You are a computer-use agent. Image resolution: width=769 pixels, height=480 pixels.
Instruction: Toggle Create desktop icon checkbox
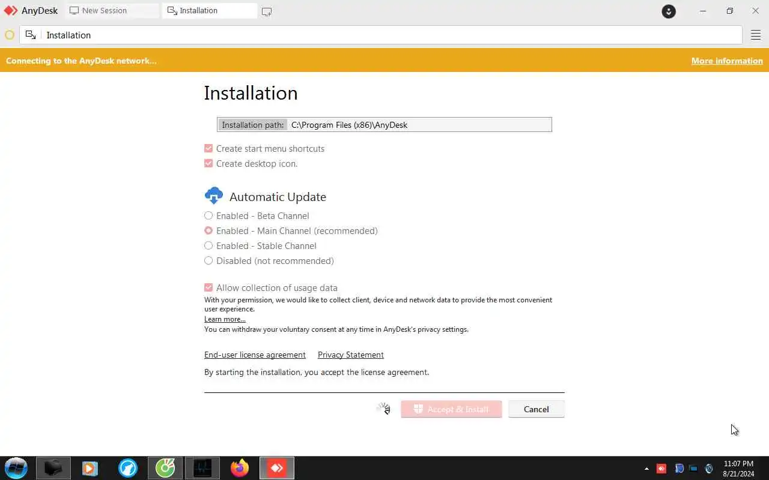click(x=208, y=163)
